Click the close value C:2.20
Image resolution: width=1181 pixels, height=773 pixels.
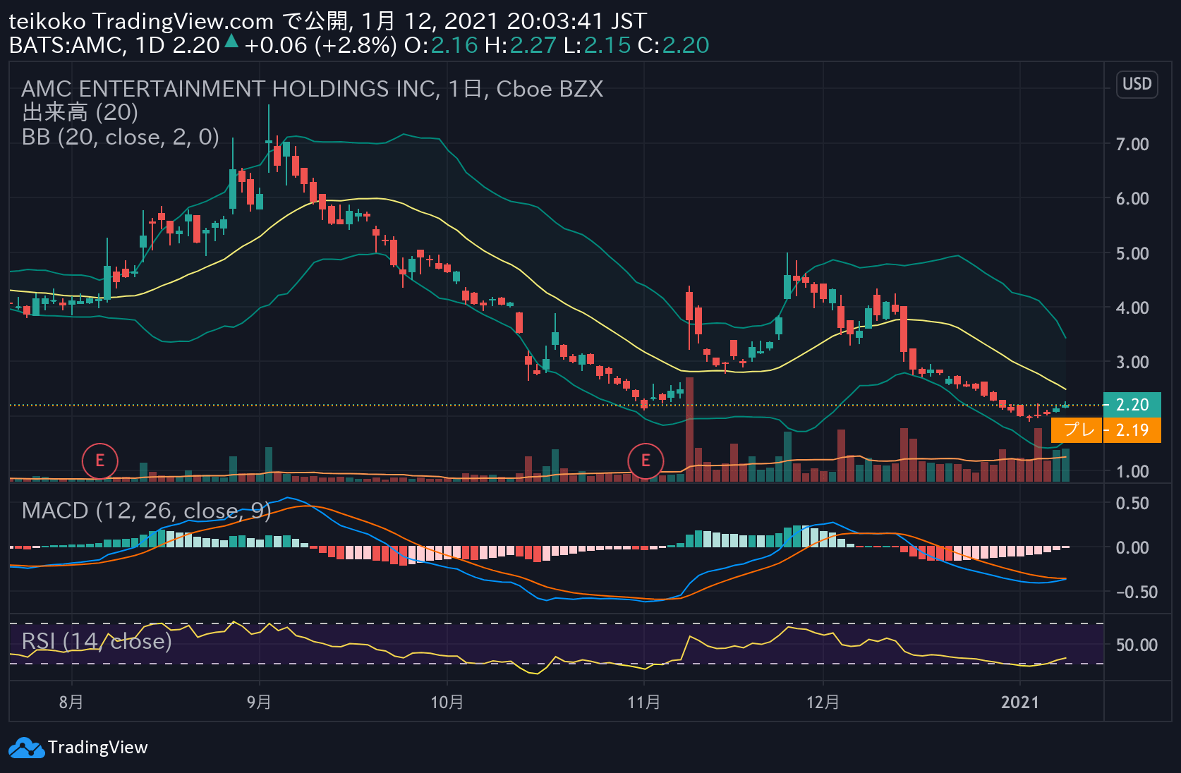(673, 45)
